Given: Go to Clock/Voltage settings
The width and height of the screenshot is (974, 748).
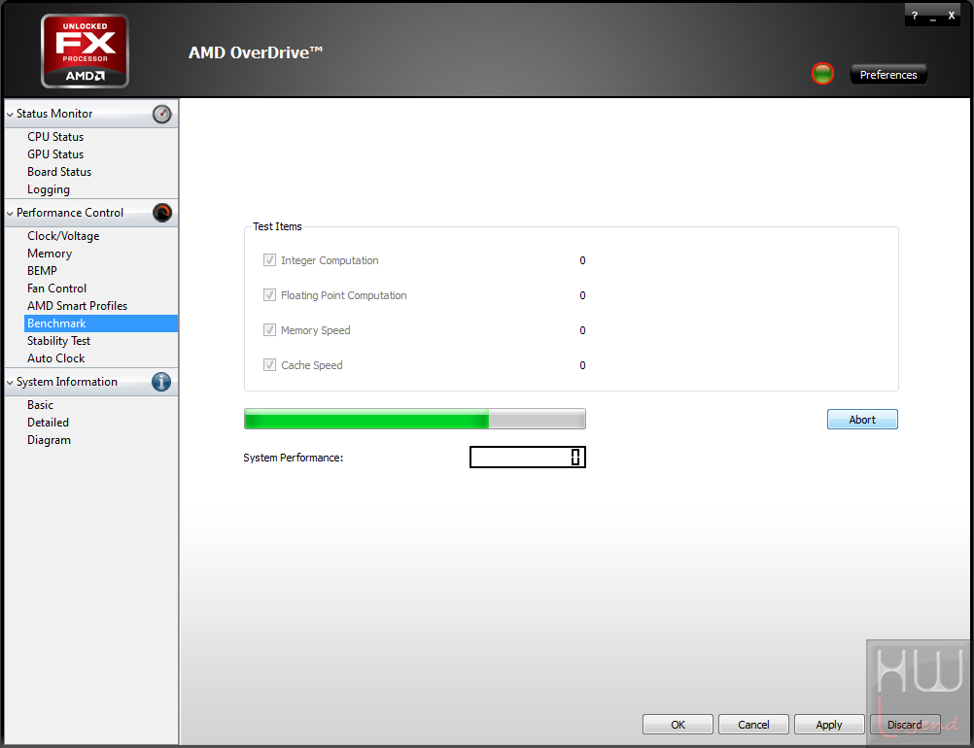Looking at the screenshot, I should coord(63,236).
